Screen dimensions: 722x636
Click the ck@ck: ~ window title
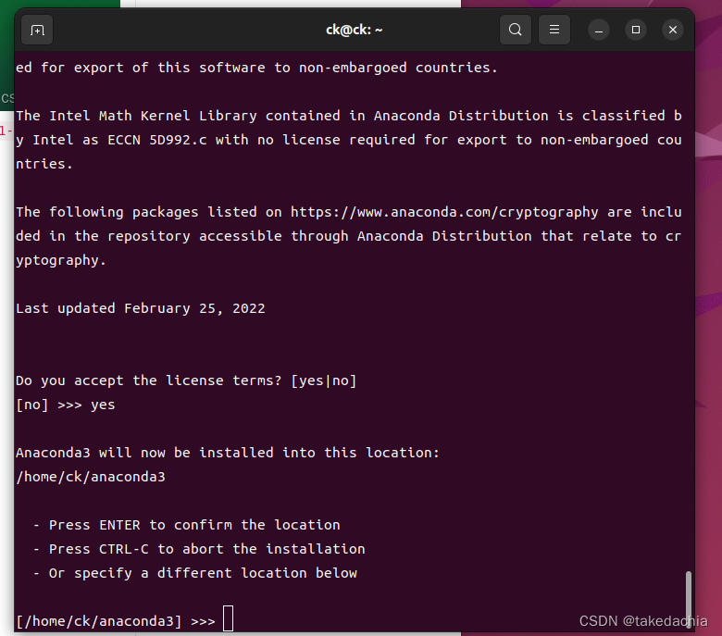point(355,30)
